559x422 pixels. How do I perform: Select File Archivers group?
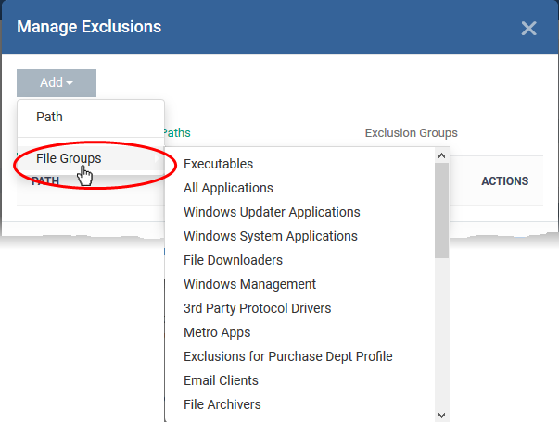coord(222,404)
